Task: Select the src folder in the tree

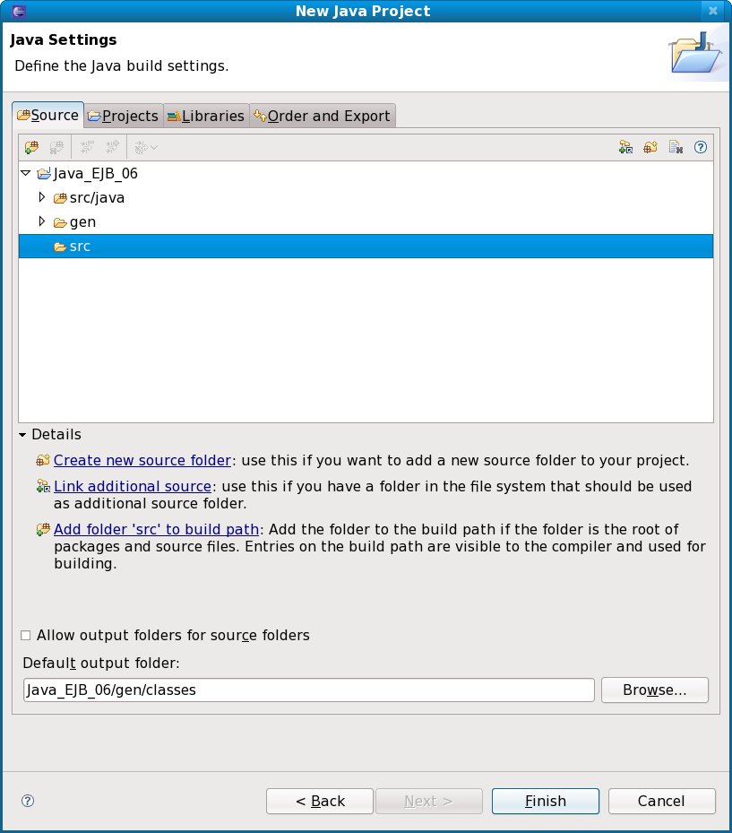Action: (80, 247)
